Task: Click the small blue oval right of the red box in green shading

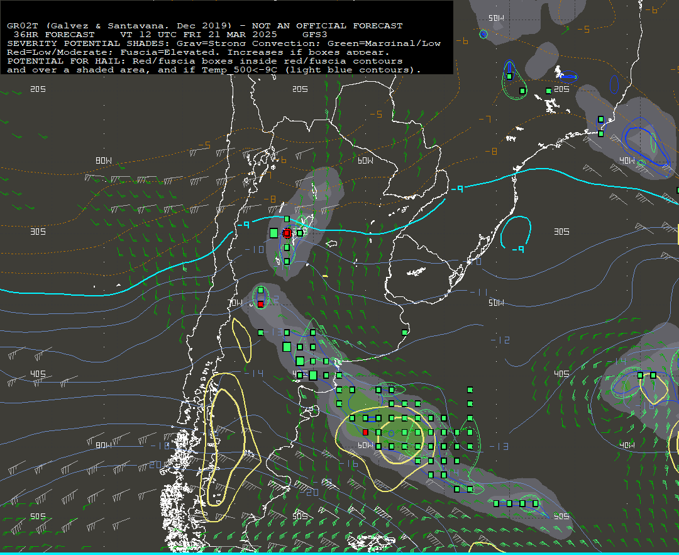Action: [x=392, y=434]
